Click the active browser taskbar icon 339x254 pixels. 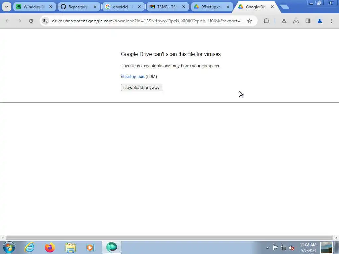coord(112,247)
